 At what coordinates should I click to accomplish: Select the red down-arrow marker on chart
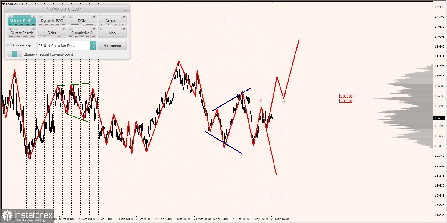pyautogui.click(x=261, y=100)
